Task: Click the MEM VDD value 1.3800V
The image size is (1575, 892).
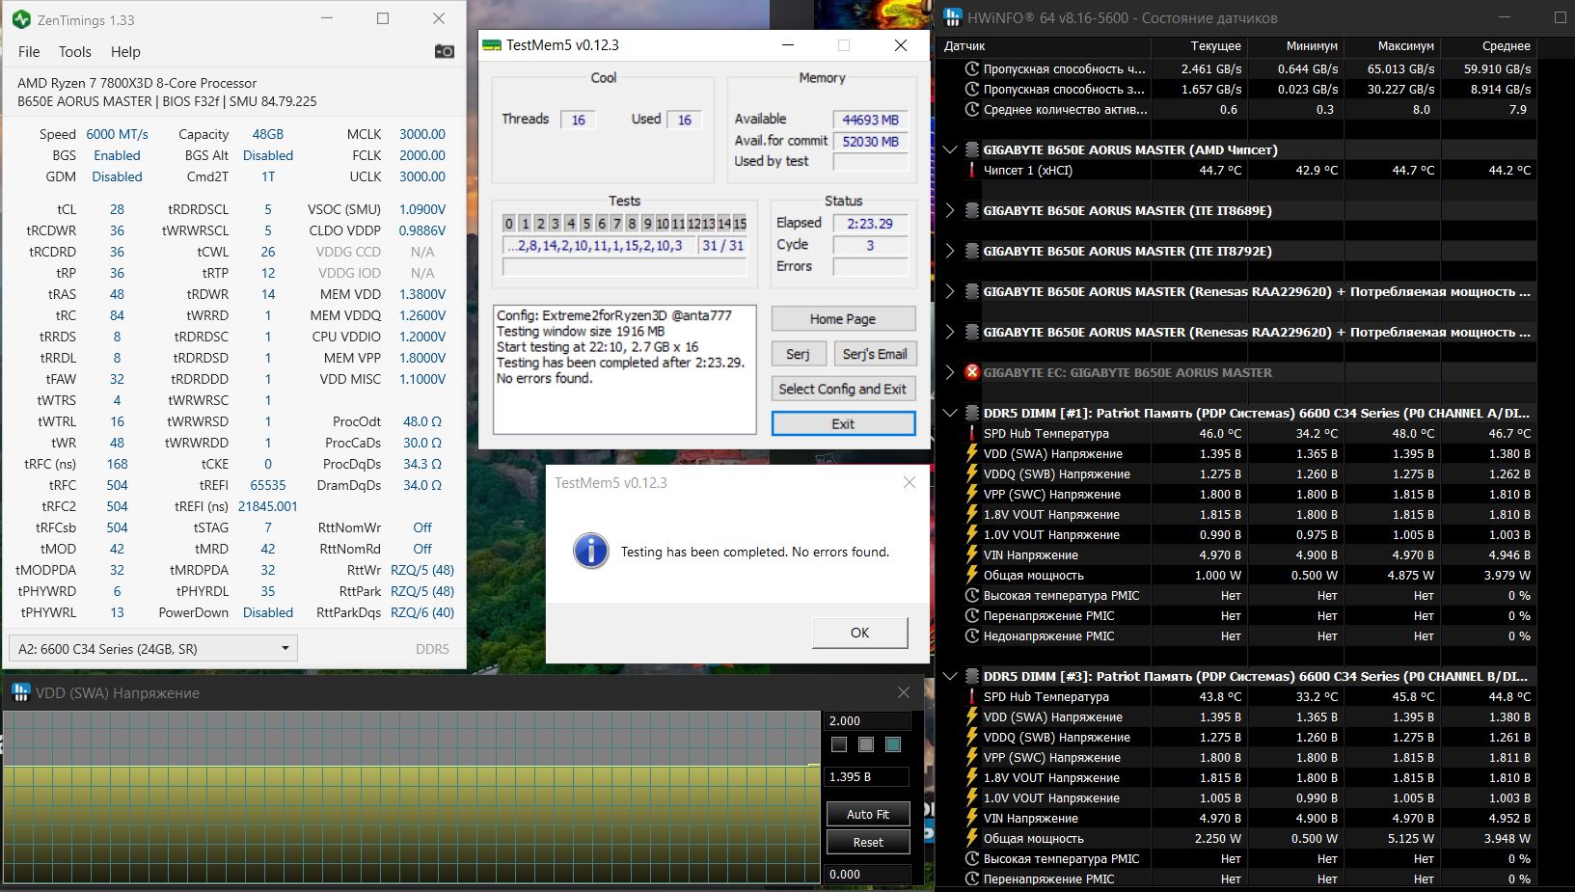Action: (x=422, y=294)
